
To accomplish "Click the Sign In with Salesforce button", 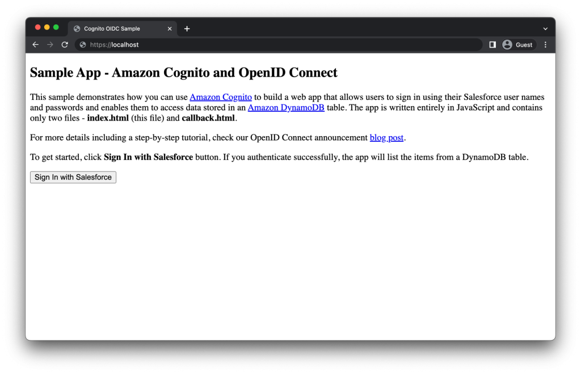I will coord(73,177).
